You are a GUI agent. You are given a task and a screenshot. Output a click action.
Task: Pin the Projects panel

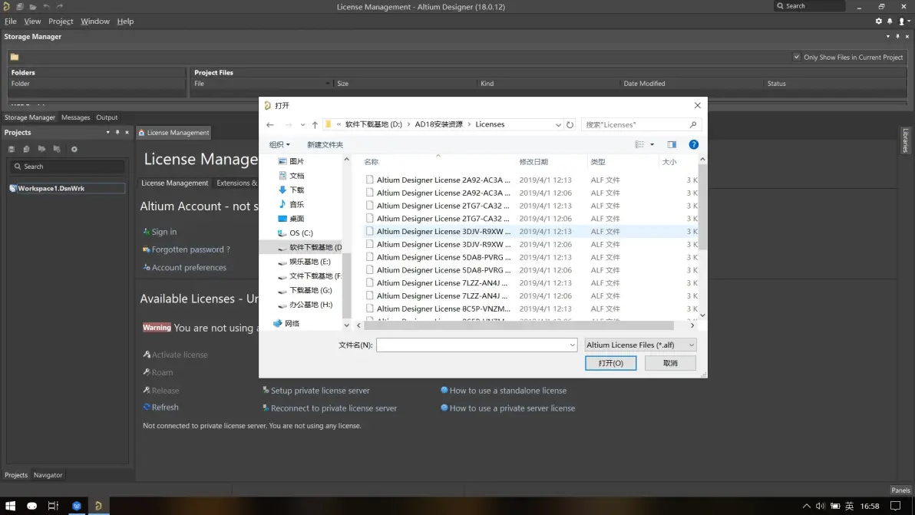(117, 132)
